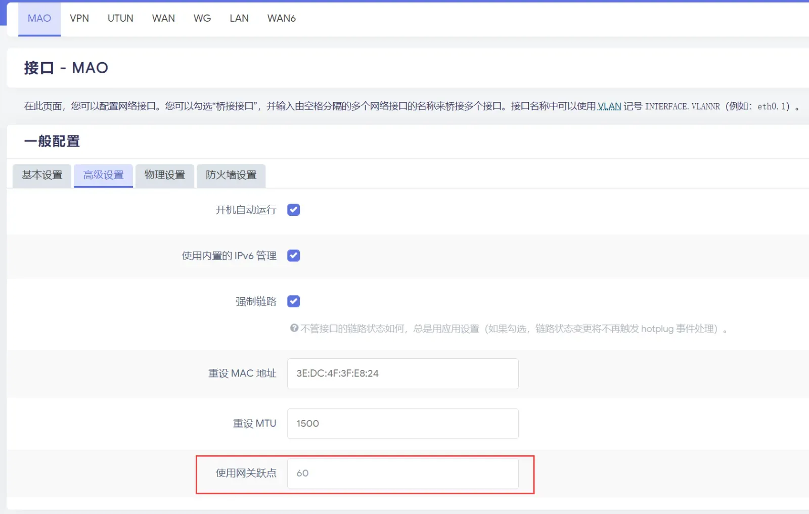The width and height of the screenshot is (809, 514).
Task: Open the UTUN interface tab
Action: click(x=120, y=18)
